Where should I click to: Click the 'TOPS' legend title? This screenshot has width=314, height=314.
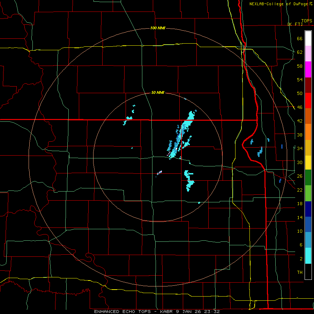pos(307,21)
